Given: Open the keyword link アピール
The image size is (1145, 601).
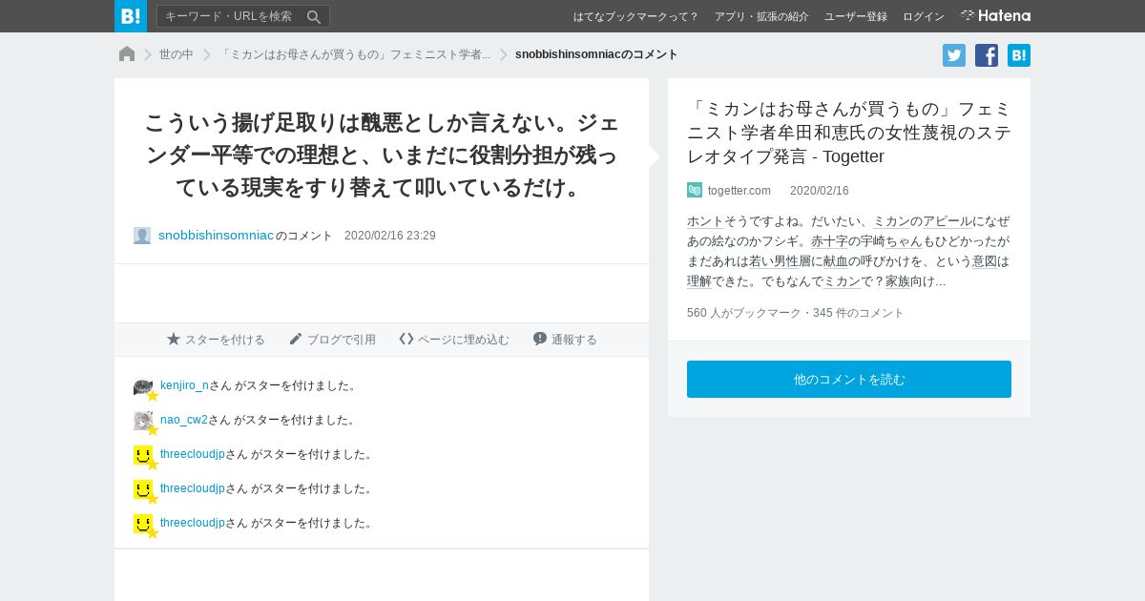Looking at the screenshot, I should tap(947, 221).
